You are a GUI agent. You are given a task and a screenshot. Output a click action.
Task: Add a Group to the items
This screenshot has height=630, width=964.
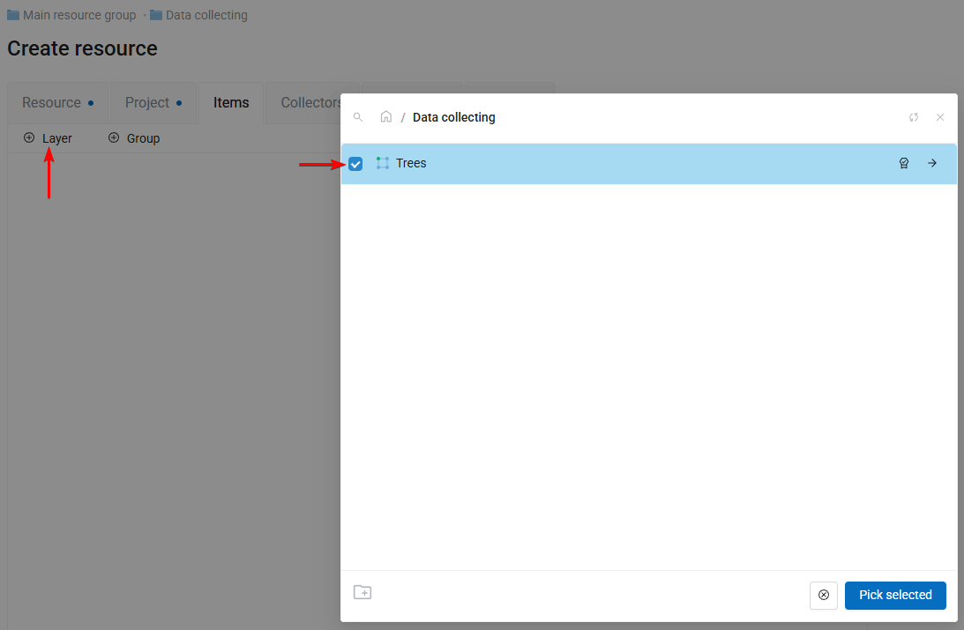(134, 138)
